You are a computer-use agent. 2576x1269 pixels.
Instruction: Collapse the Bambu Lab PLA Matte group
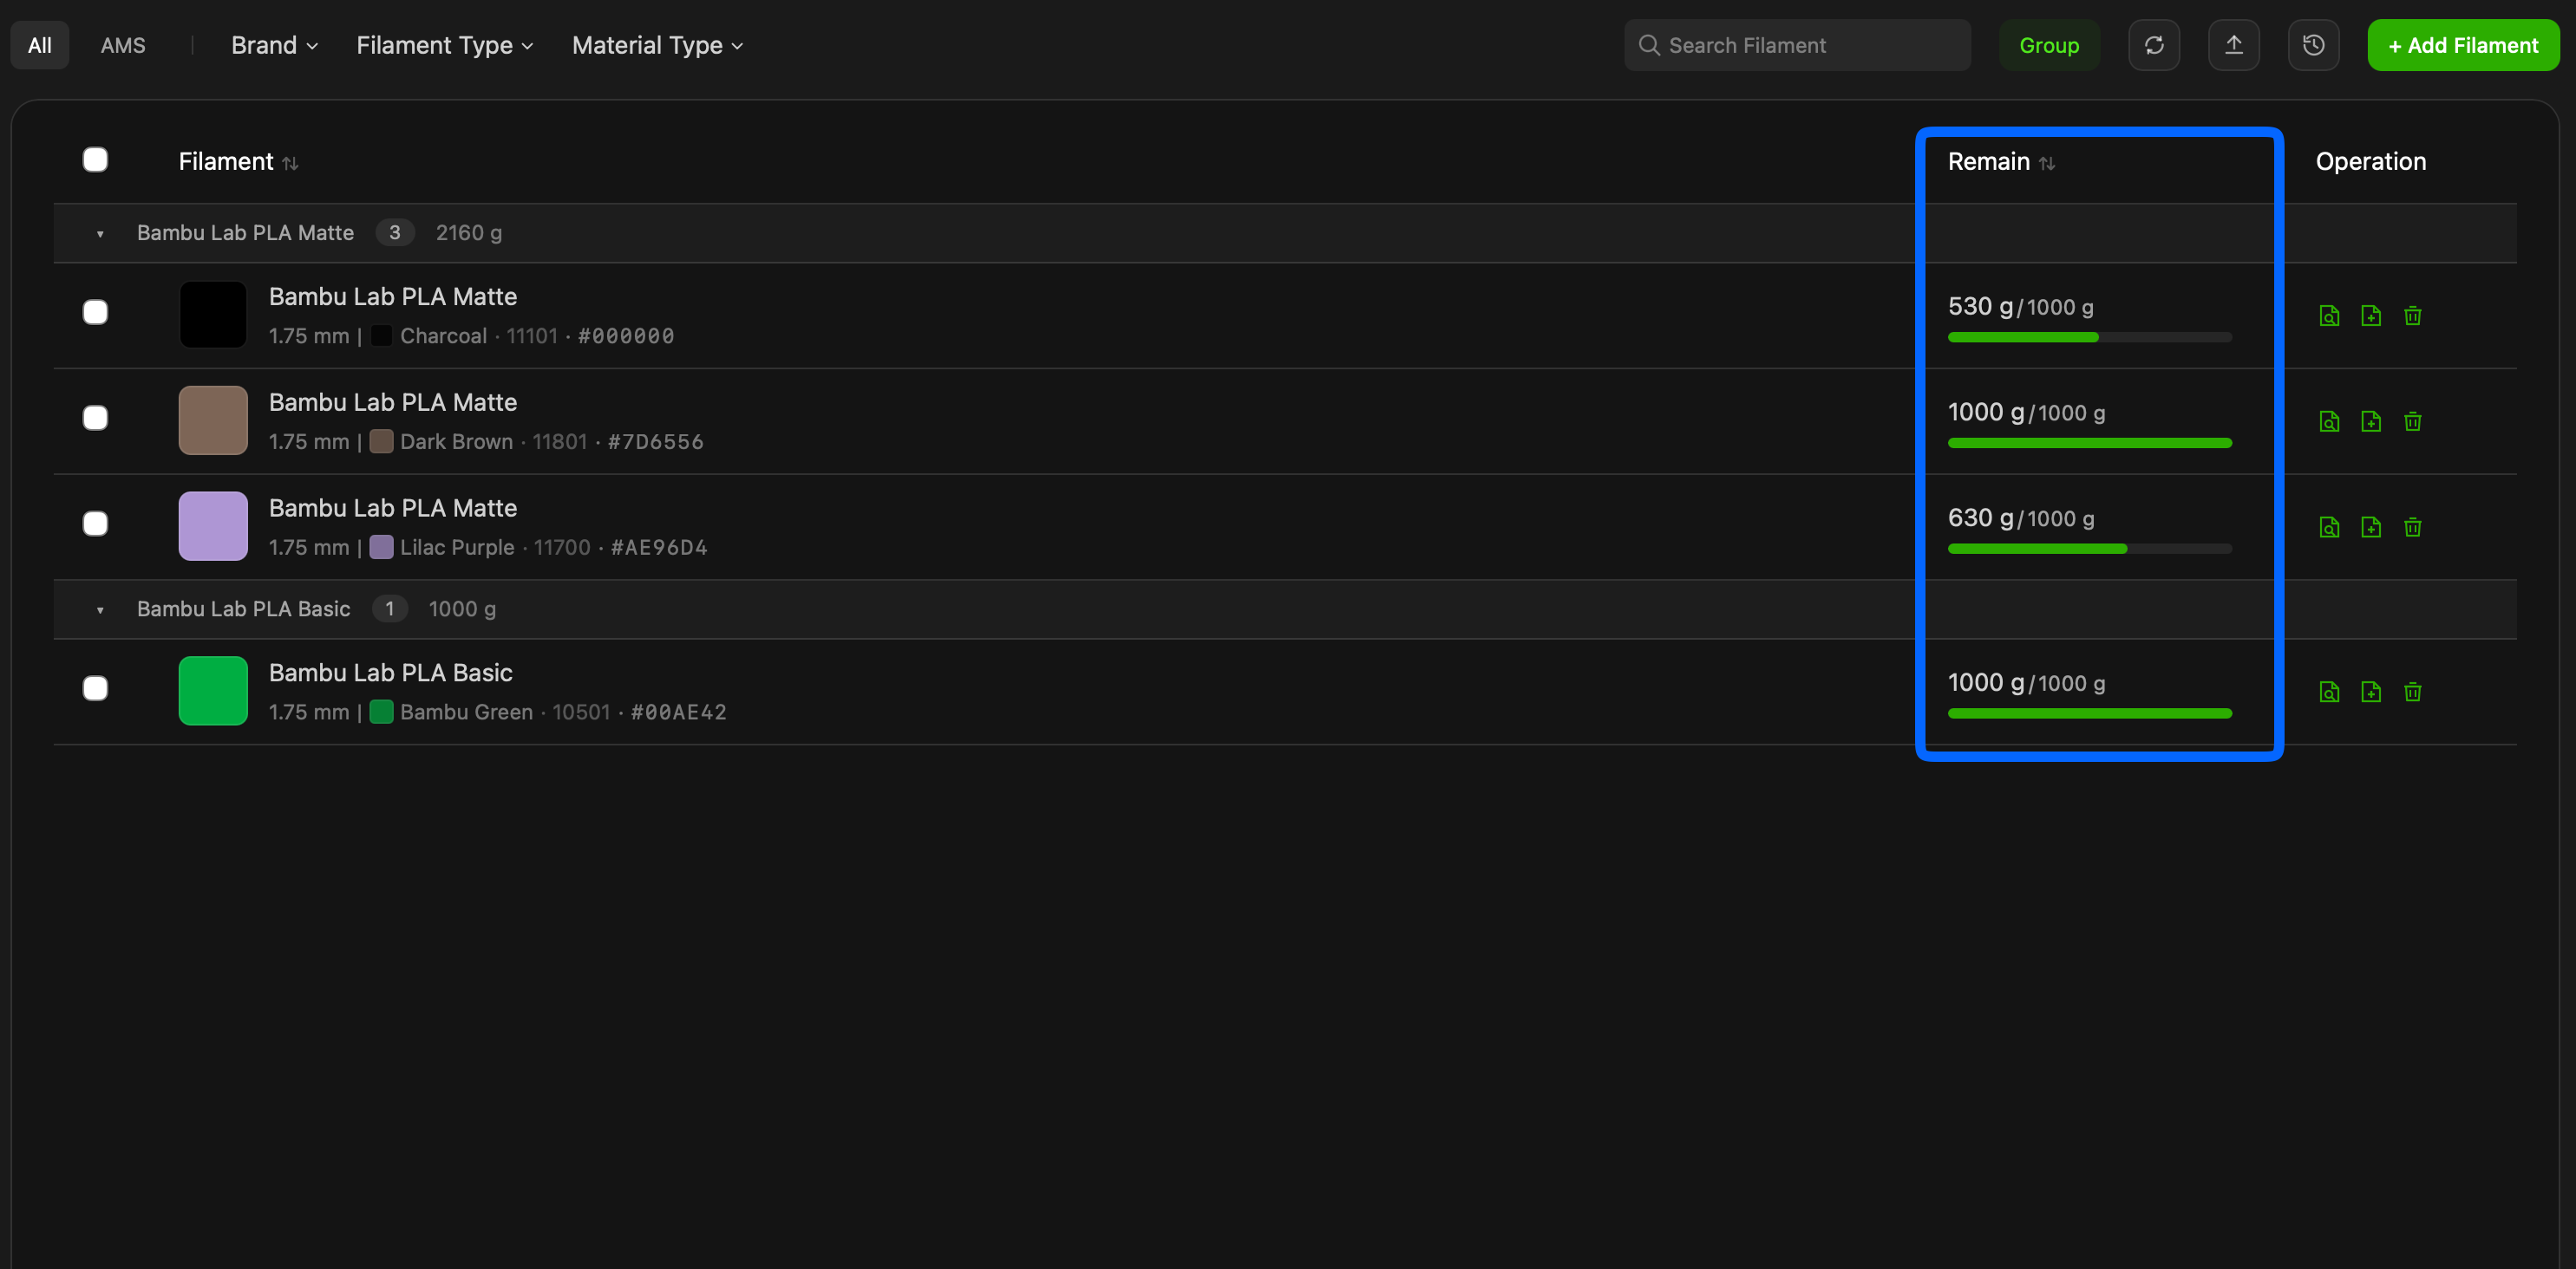100,234
